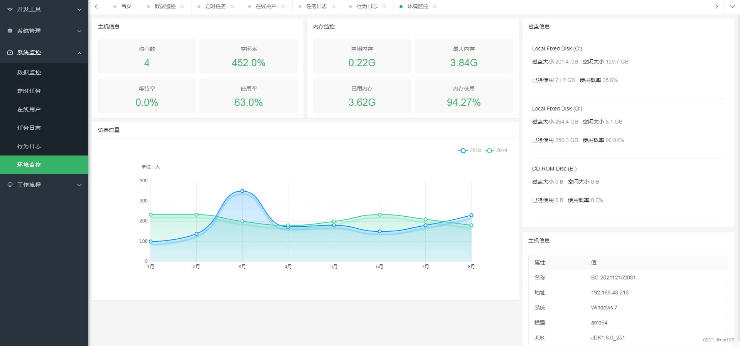Click the host name SC-202112152031

coord(614,277)
